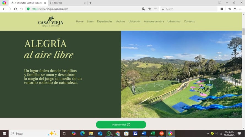Open Microsoft Store from the taskbar

click(126, 133)
